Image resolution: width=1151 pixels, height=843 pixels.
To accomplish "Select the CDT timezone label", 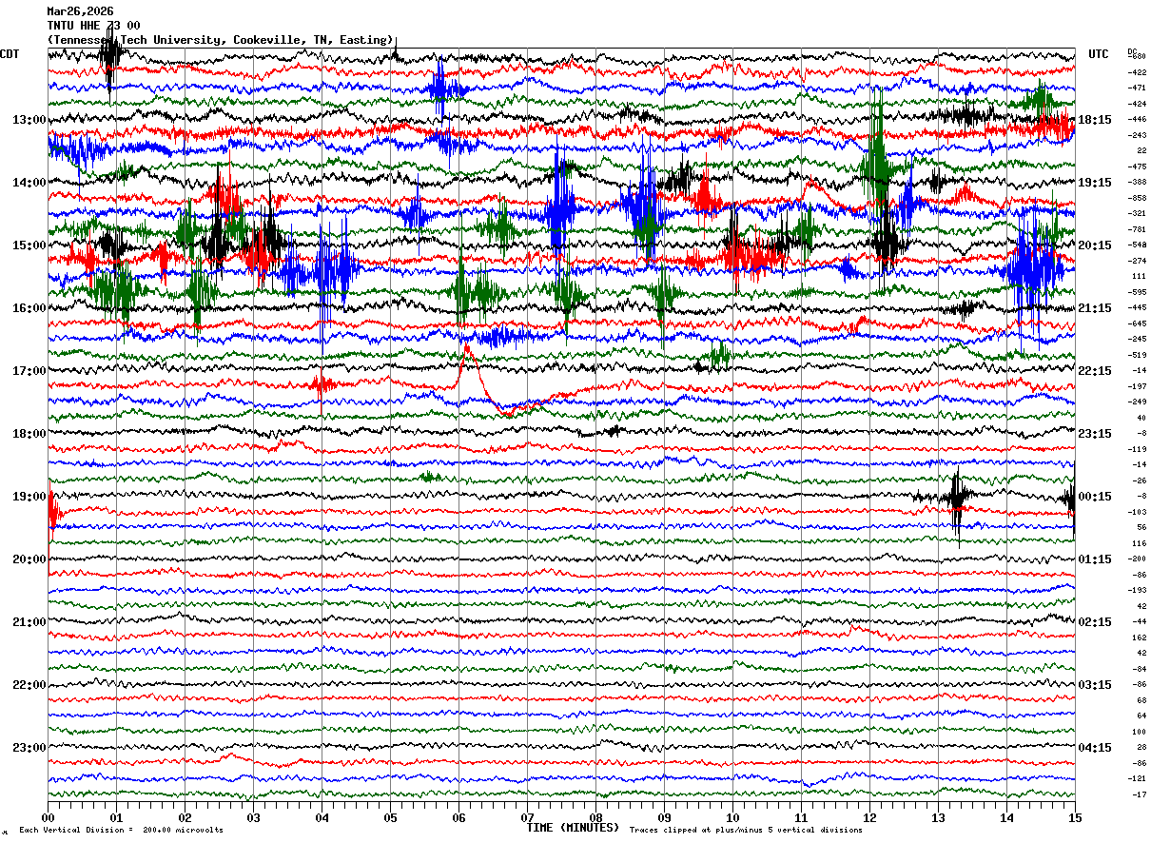I will pos(10,54).
